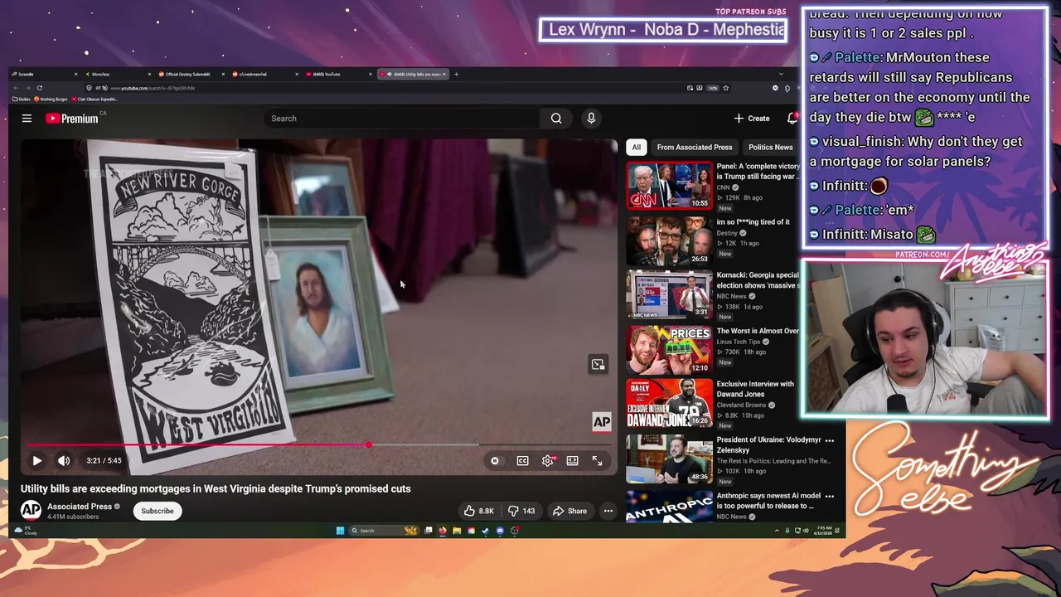The width and height of the screenshot is (1061, 597).
Task: Subscribe to Associated Press
Action: pos(157,511)
